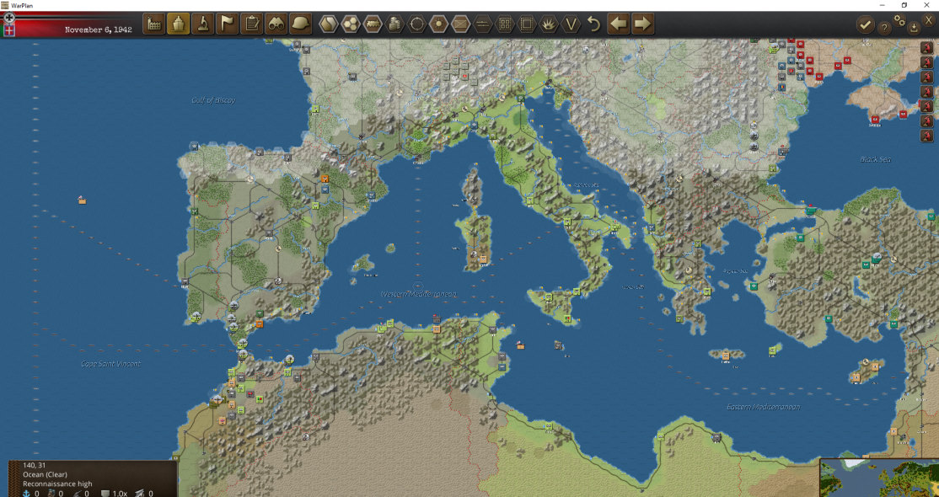The image size is (939, 497).
Task: Click the Reconnaissance high text
Action: tap(57, 484)
